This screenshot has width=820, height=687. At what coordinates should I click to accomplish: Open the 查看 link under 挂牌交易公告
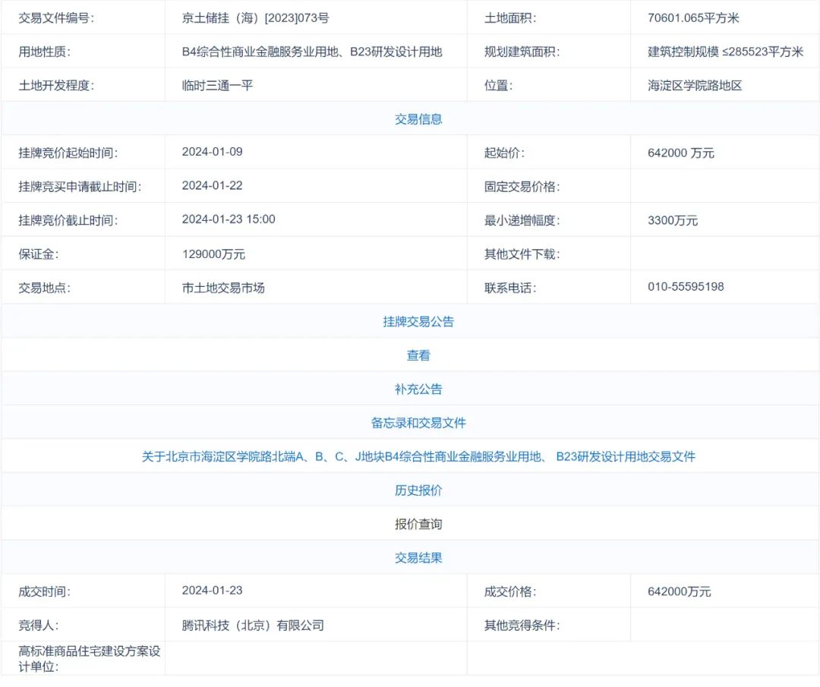pos(418,355)
